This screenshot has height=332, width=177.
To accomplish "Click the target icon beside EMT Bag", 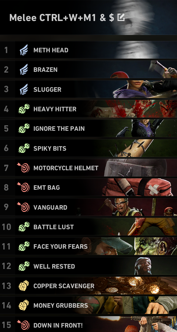I will [24, 187].
